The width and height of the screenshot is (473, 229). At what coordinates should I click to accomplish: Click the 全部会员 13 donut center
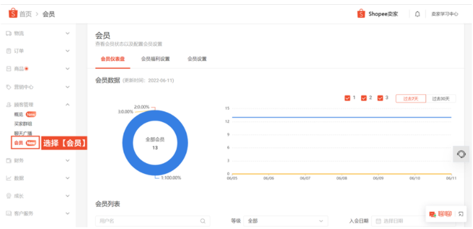155,144
